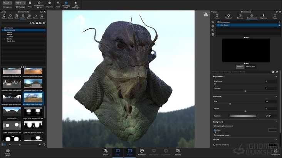The width and height of the screenshot is (282, 158).
Task: Toggle the Project panel from bottom bar
Action: (130, 152)
